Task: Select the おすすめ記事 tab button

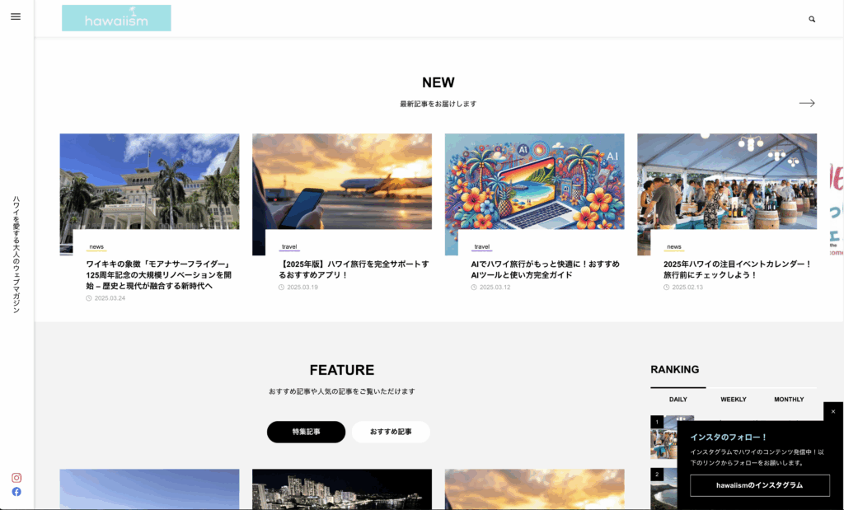Action: tap(391, 432)
